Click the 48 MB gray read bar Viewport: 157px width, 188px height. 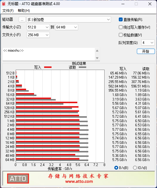(52, 156)
